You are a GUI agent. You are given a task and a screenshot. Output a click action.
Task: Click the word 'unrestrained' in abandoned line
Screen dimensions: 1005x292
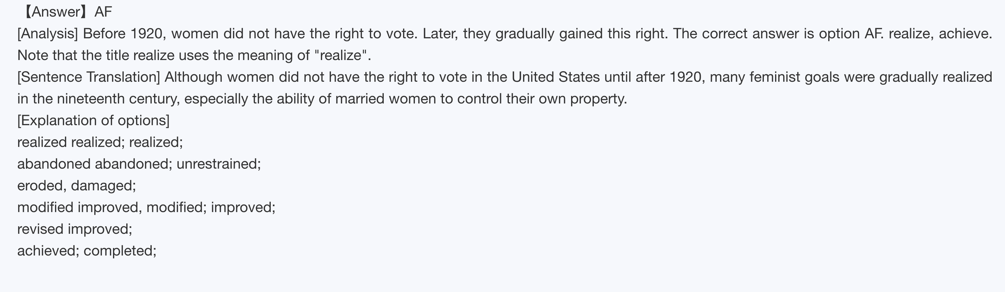[217, 164]
